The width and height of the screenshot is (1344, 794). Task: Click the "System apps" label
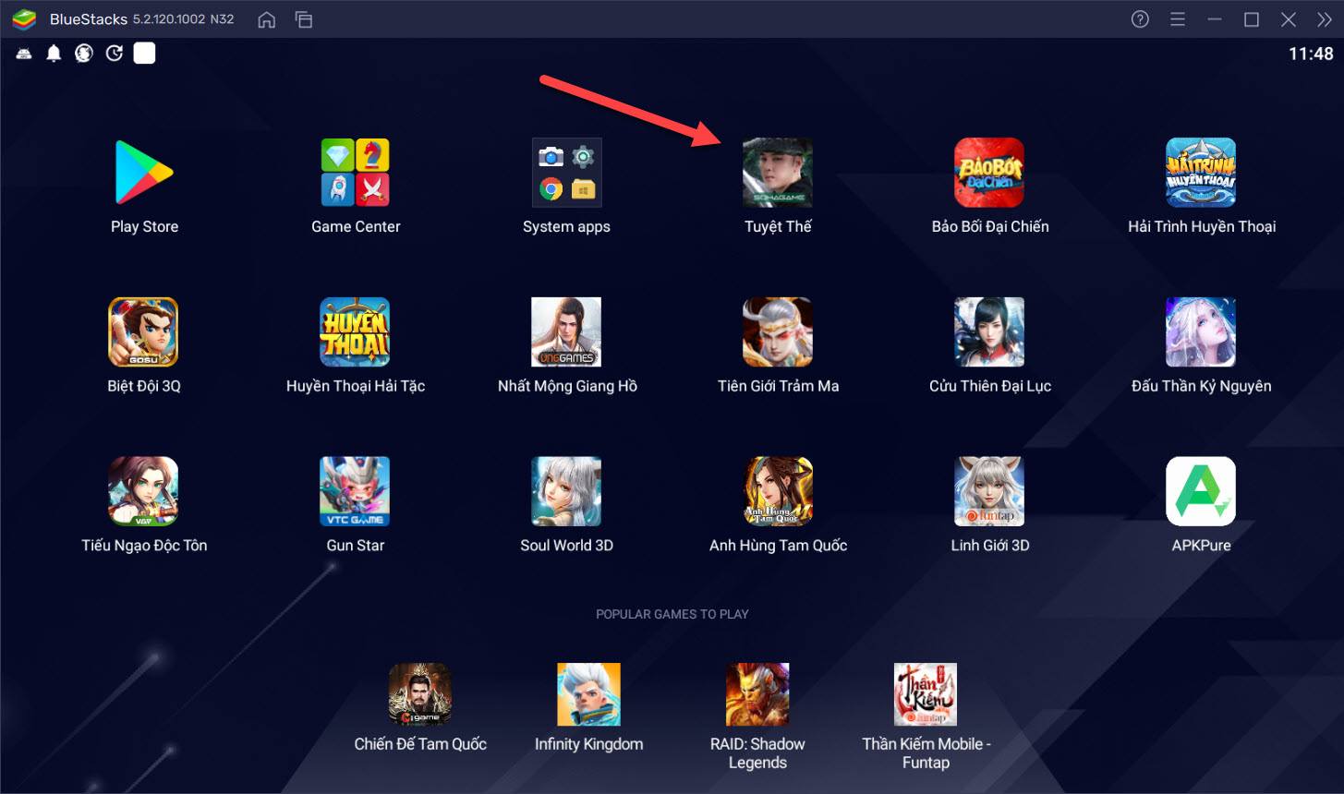(566, 227)
